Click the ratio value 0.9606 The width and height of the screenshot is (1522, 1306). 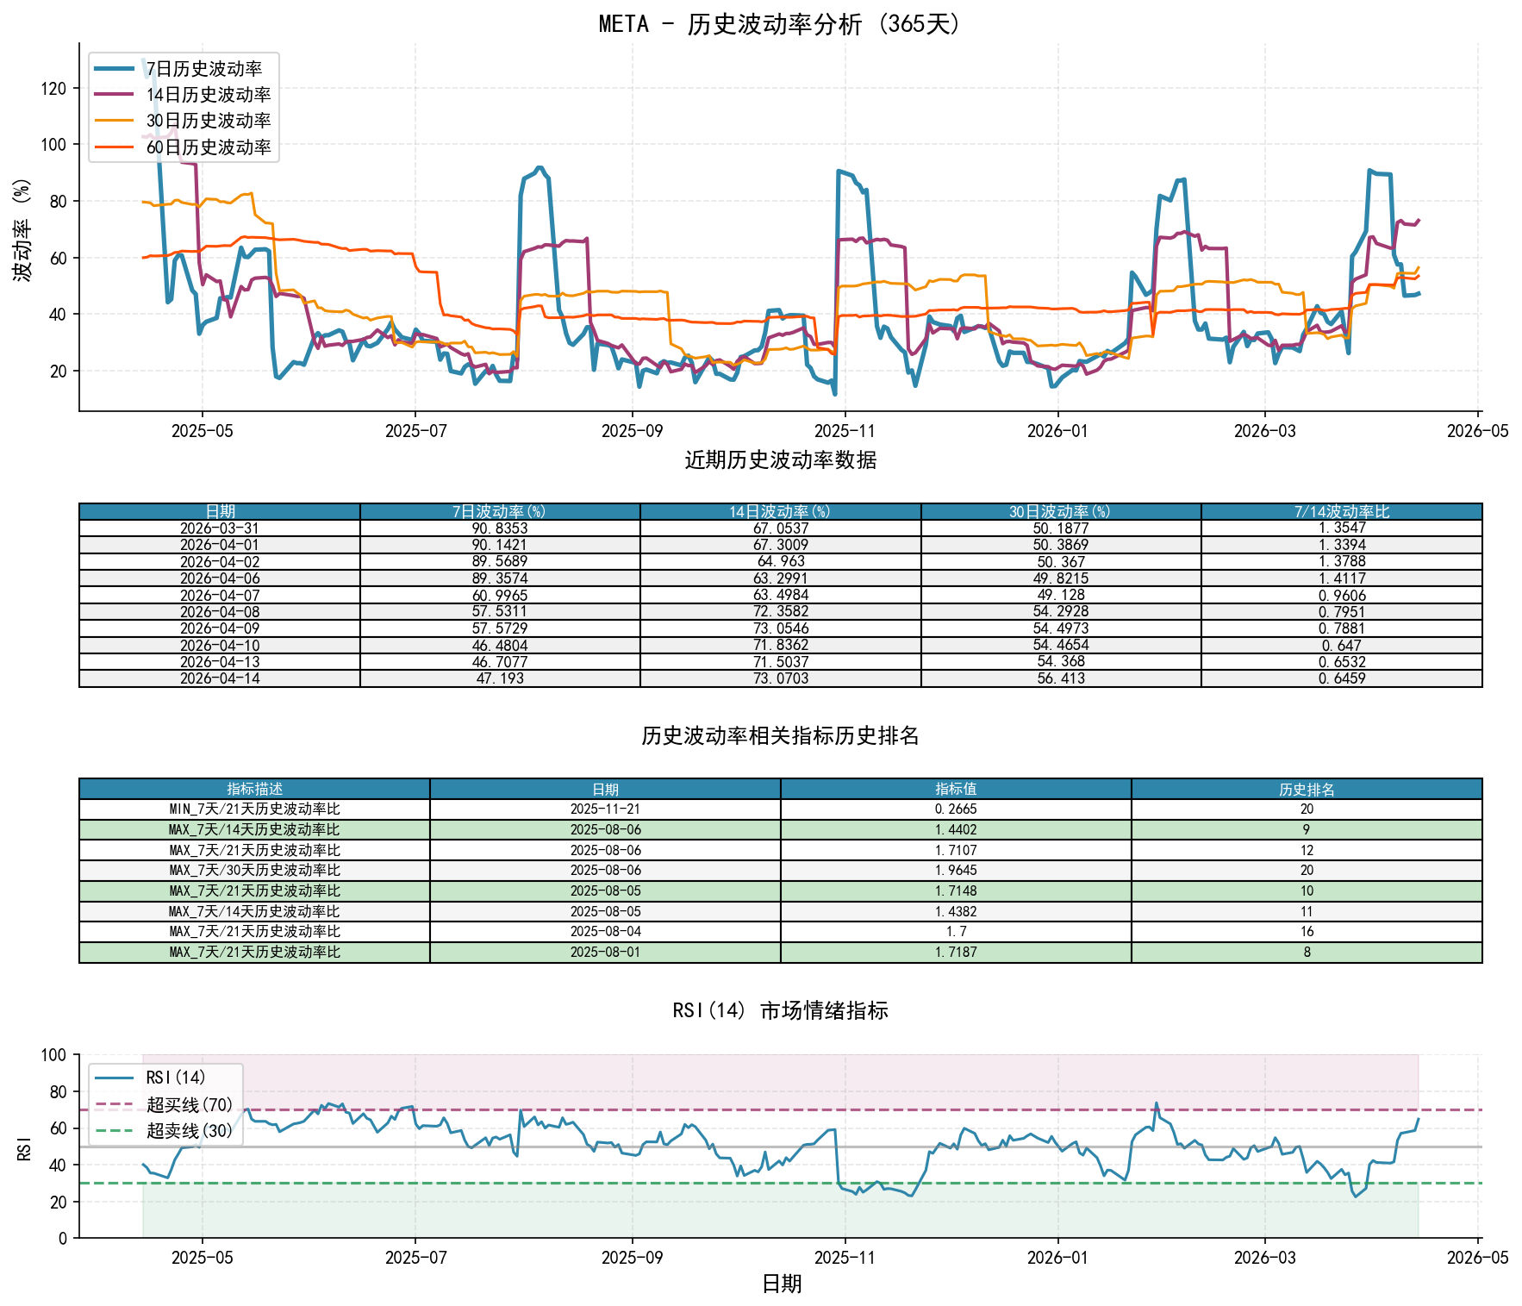click(1342, 595)
